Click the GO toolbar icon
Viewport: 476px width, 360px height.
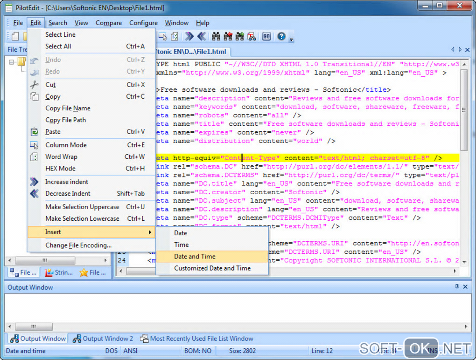coord(266,36)
